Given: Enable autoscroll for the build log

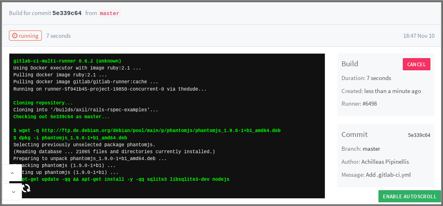Looking at the screenshot, I should click(x=409, y=196).
